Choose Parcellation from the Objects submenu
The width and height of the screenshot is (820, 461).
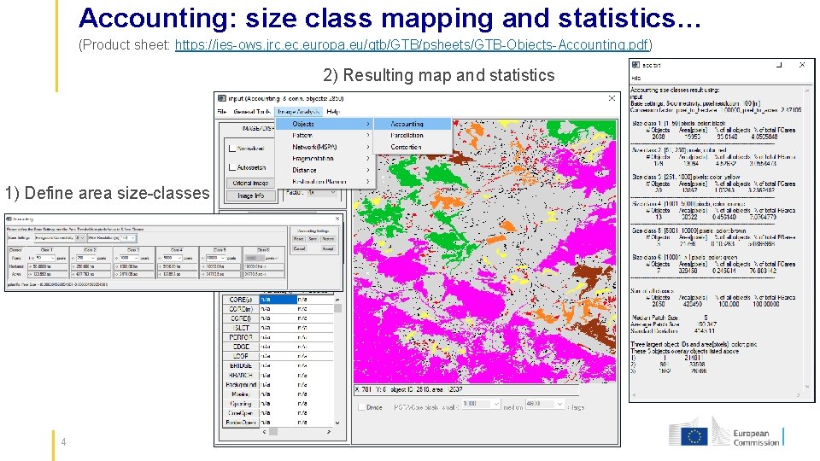(x=413, y=136)
